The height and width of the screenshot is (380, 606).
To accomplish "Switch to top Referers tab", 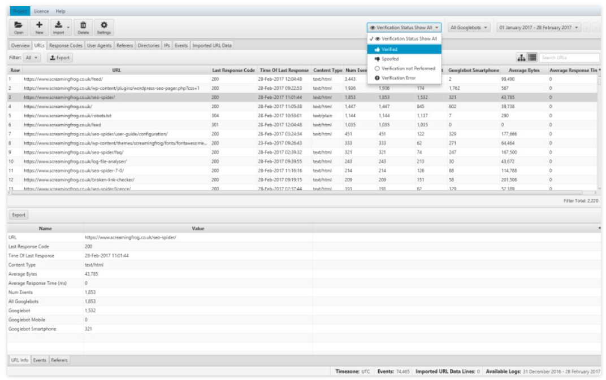I will [x=124, y=46].
